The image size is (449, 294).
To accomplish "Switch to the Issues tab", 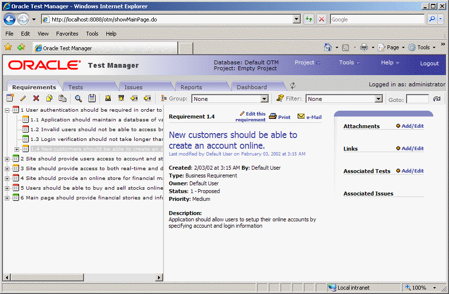I will 133,87.
